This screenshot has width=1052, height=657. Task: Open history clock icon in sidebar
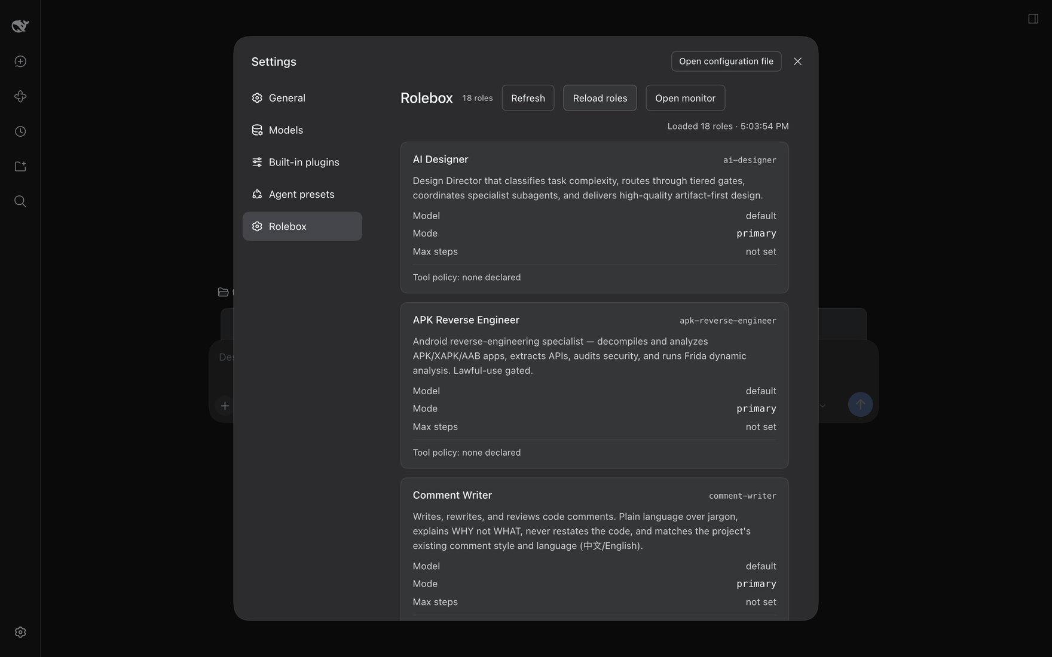click(20, 131)
